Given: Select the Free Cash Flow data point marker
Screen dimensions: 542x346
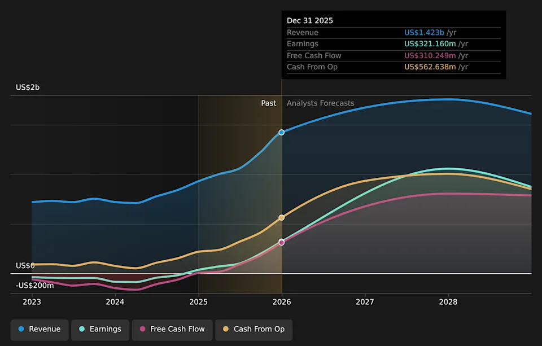Looking at the screenshot, I should pos(282,243).
